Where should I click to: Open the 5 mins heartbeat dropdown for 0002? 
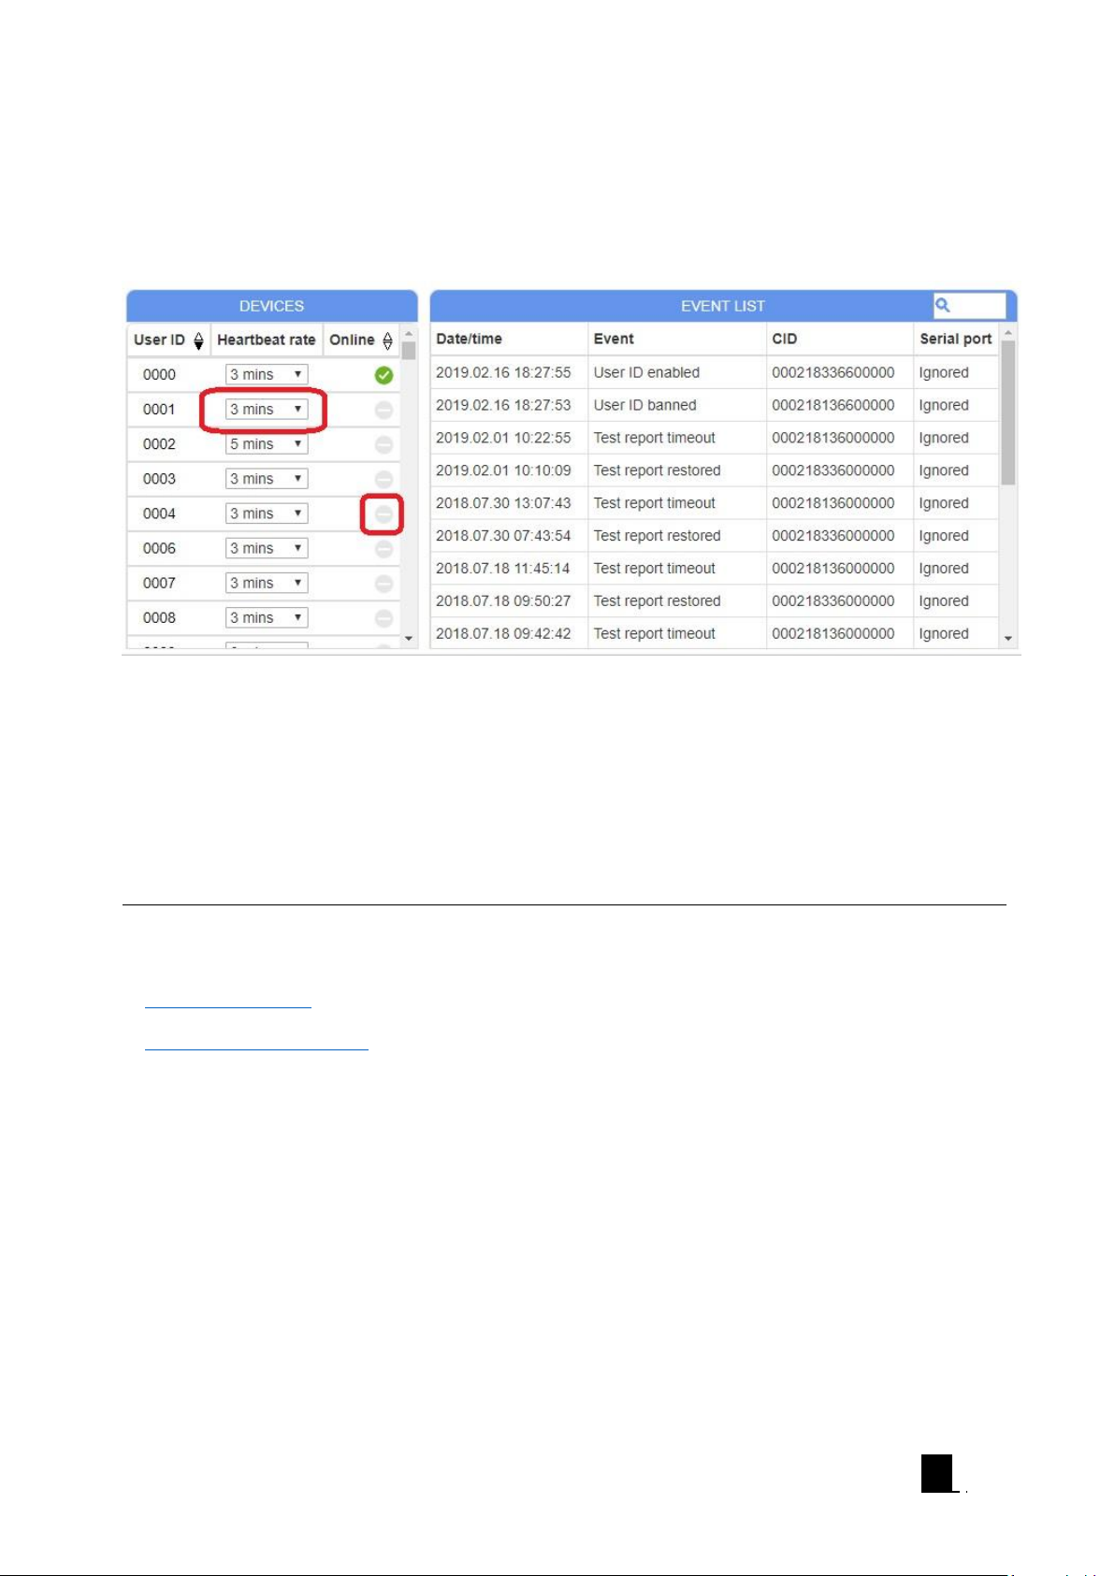coord(267,444)
